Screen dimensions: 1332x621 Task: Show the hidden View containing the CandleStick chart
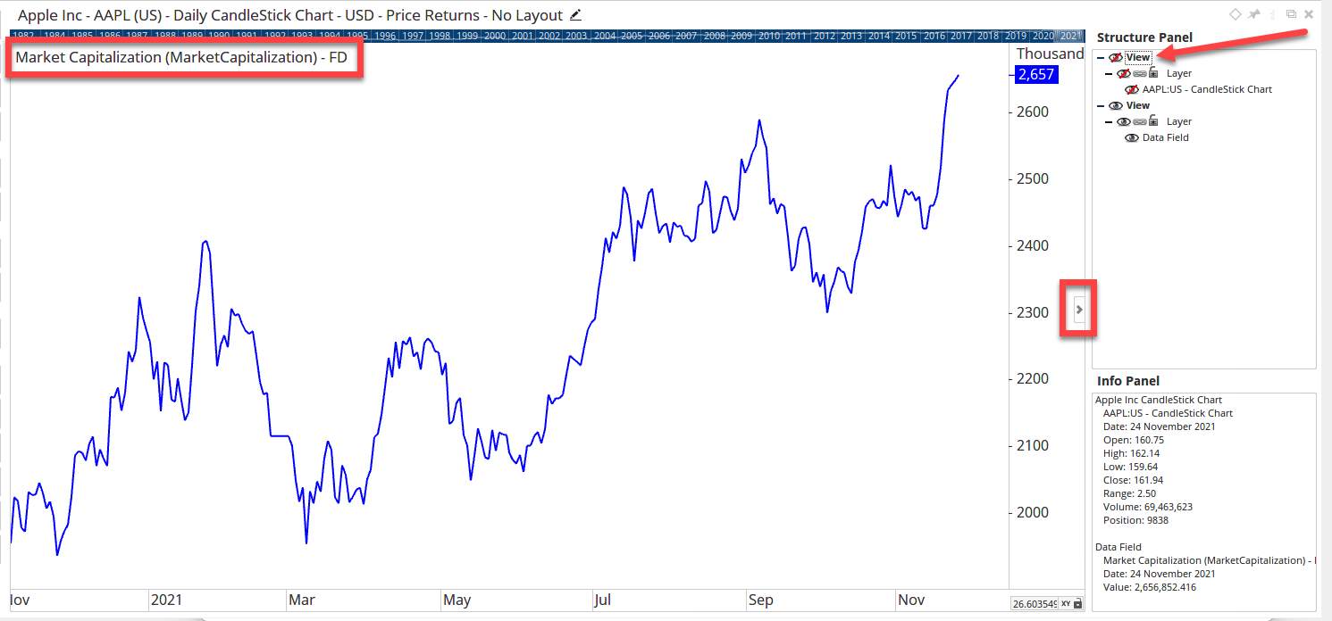click(1116, 57)
